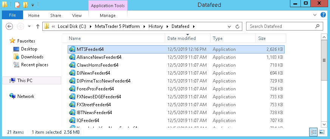Open recent locations dropdown arrow
Screen dimensions: 330x139
click(29, 26)
